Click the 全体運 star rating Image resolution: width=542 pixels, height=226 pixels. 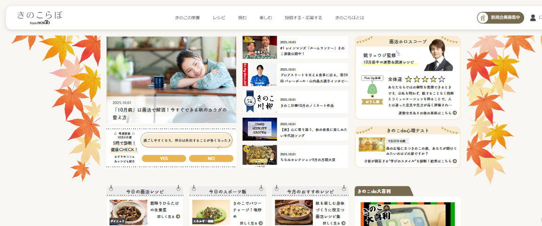(425, 80)
